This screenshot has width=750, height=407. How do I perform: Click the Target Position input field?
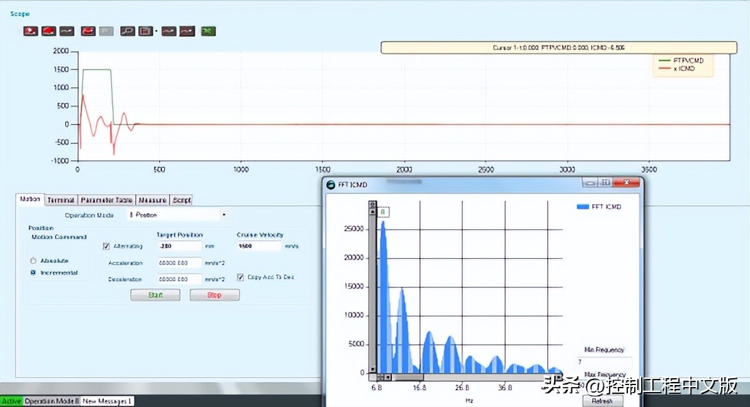pyautogui.click(x=180, y=246)
